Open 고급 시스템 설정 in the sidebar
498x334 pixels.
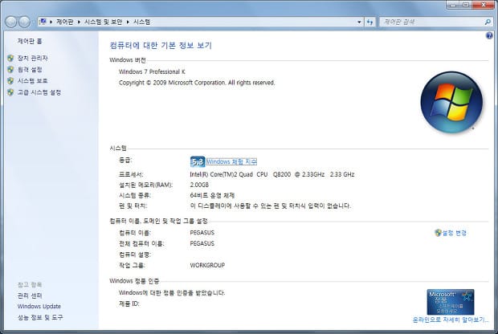(39, 92)
